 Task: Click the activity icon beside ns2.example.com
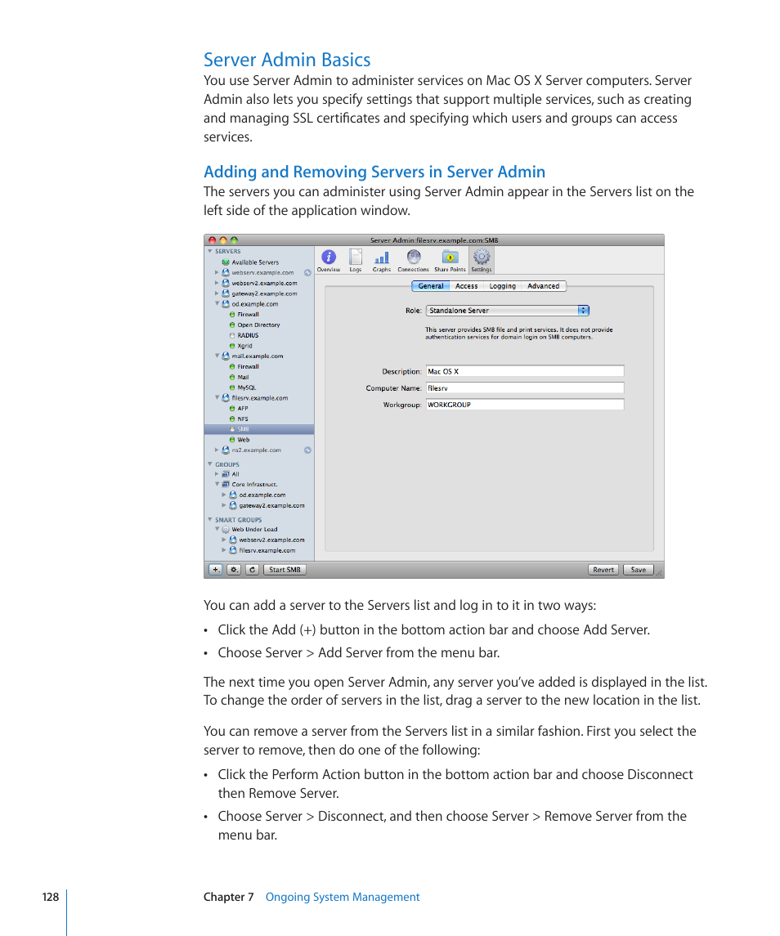[307, 450]
